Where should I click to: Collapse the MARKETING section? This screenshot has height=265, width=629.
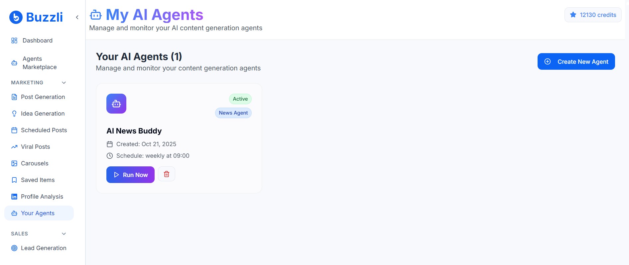point(63,82)
